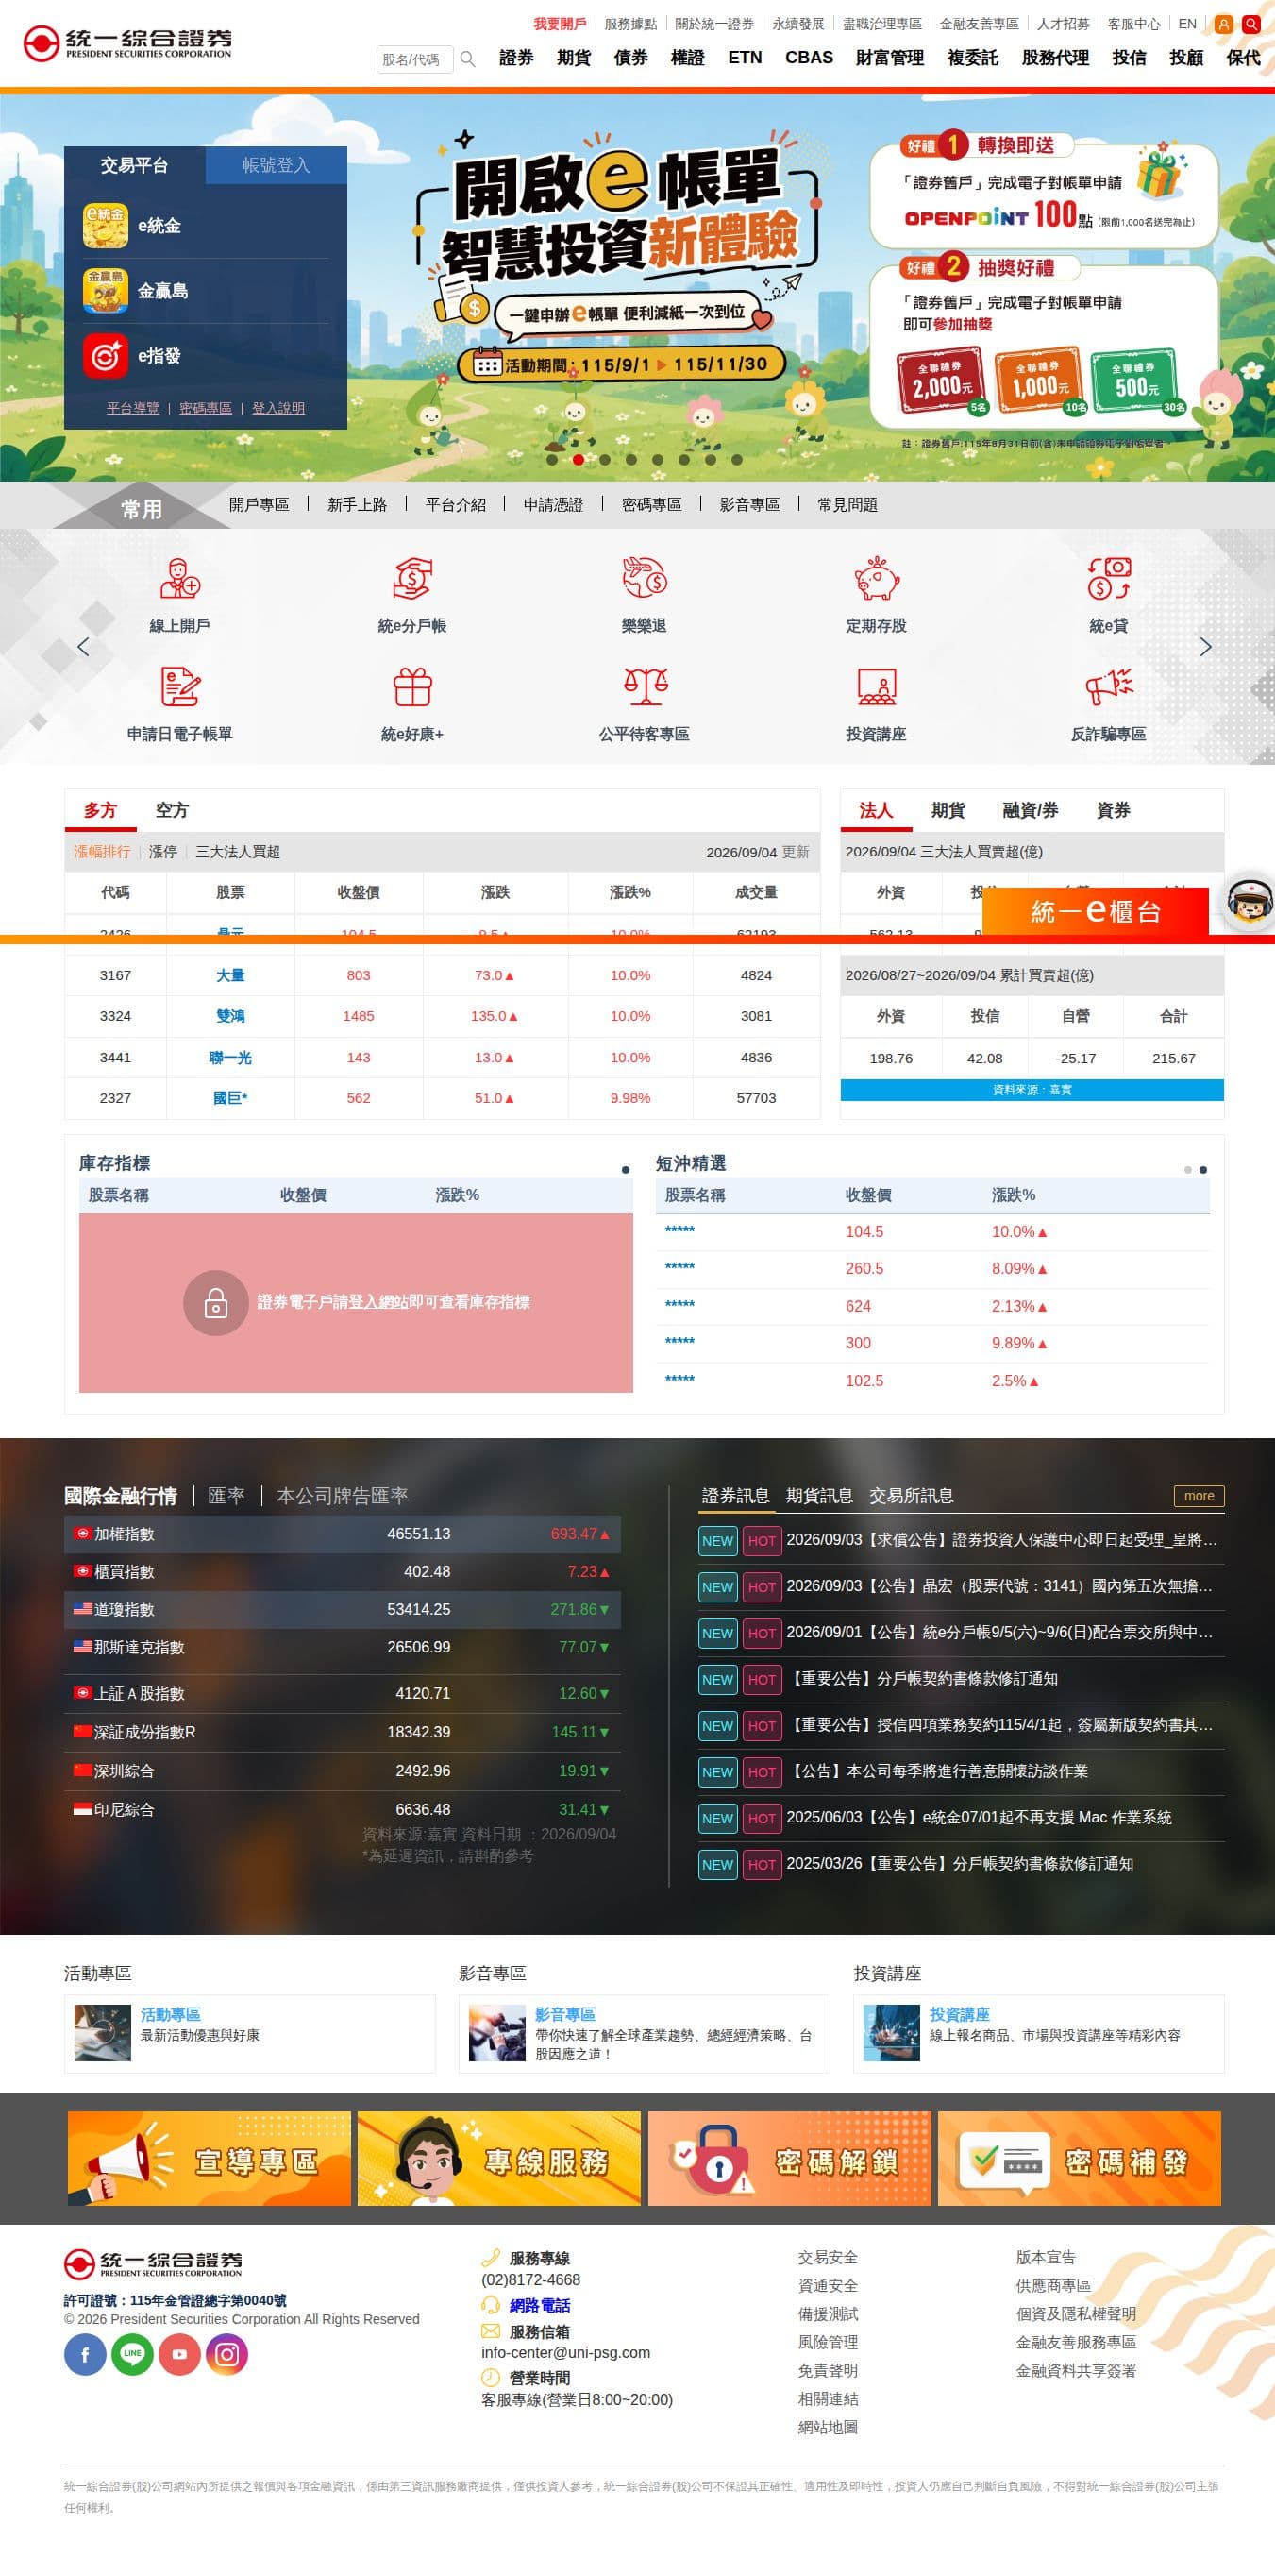Open the 統e貸 shortcut icon
1275x2576 pixels.
pyautogui.click(x=1108, y=579)
